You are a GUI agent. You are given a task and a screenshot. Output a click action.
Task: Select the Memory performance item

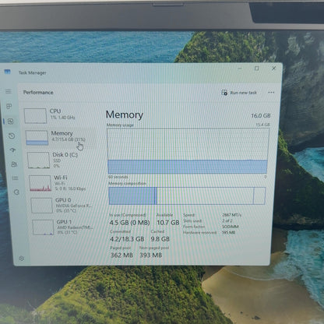pos(56,137)
